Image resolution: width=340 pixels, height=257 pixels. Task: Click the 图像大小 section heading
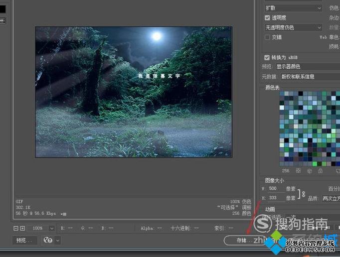point(274,180)
